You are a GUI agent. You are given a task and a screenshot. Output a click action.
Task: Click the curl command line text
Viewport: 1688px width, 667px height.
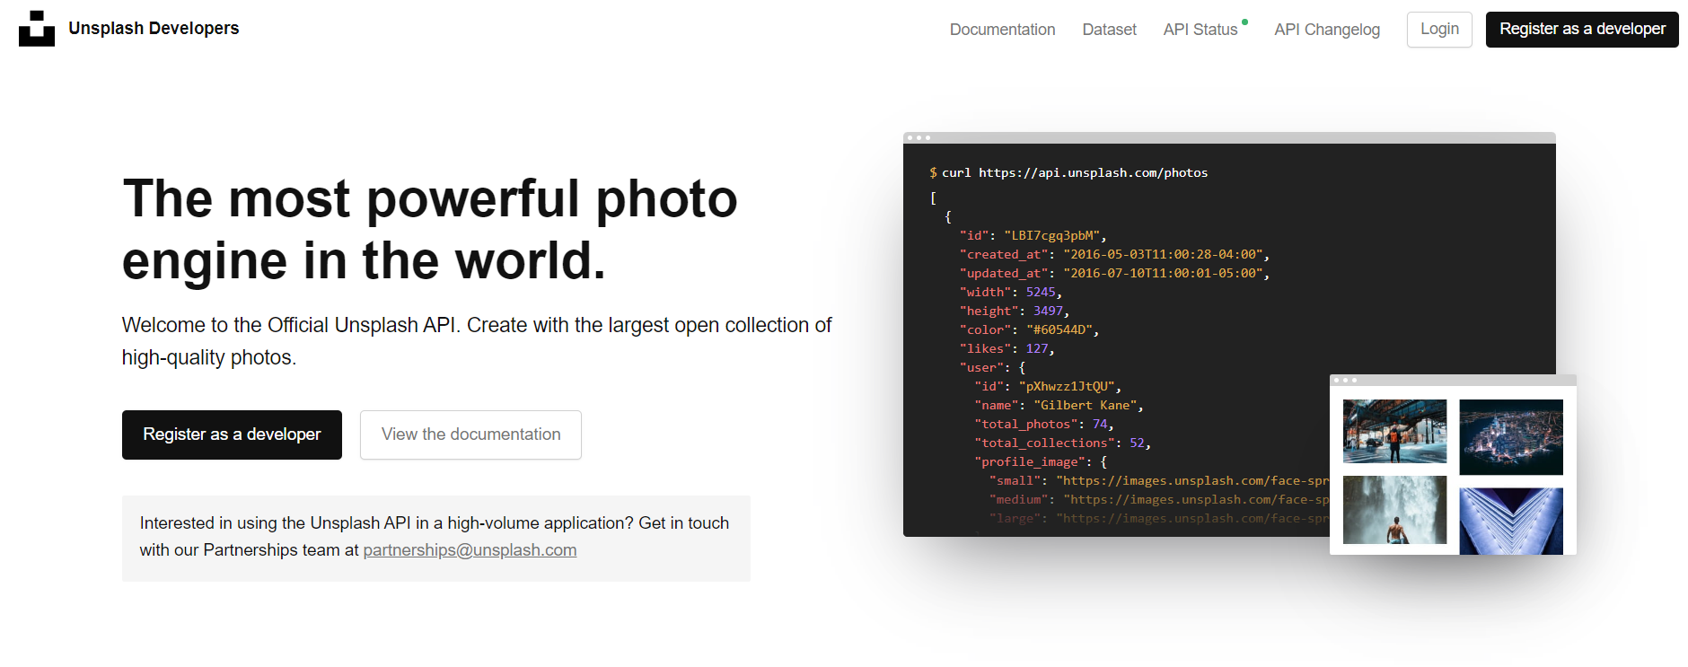coord(1068,172)
